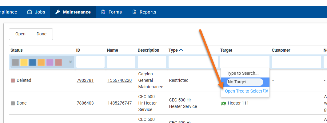Sort by Target column header
327x123 pixels.
pos(226,50)
